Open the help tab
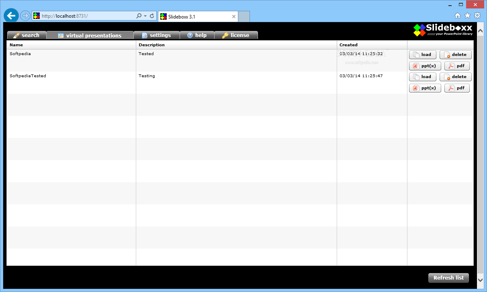The width and height of the screenshot is (487, 292). coord(197,35)
